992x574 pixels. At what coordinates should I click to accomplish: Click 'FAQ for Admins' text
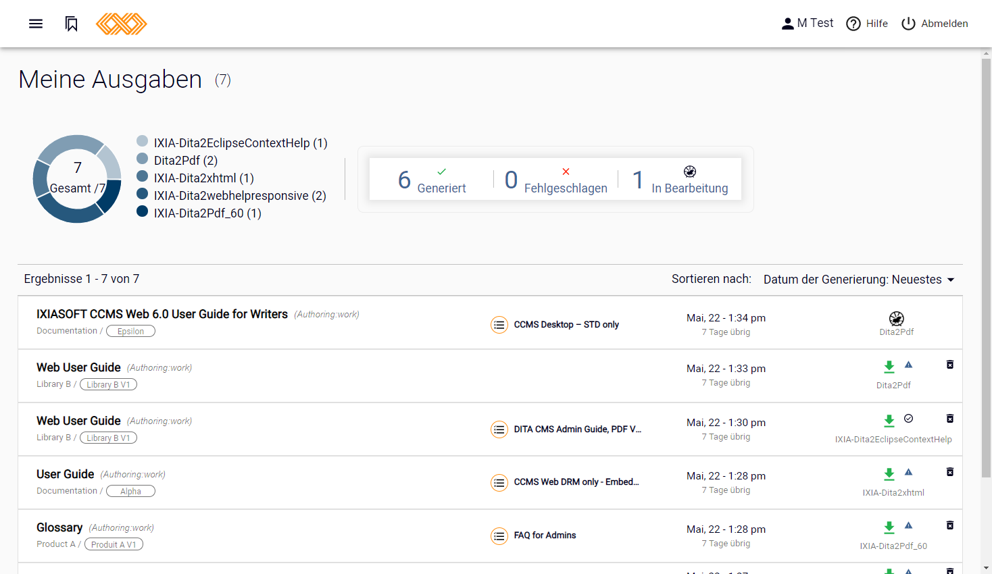pos(545,536)
